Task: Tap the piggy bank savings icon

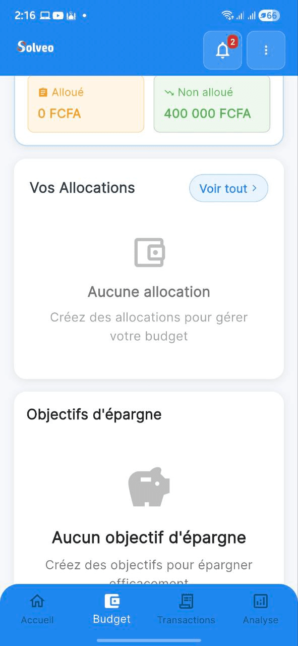Action: (x=148, y=487)
